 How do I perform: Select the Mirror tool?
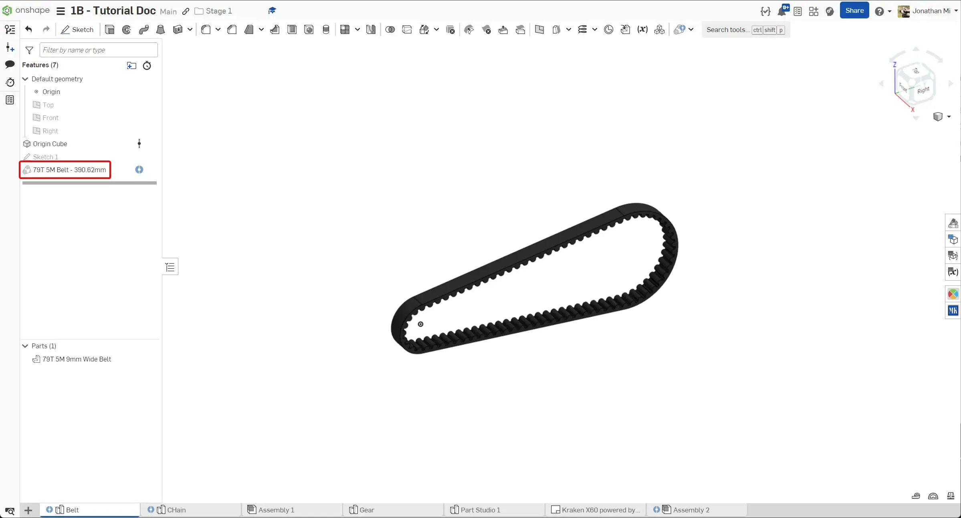(x=371, y=29)
